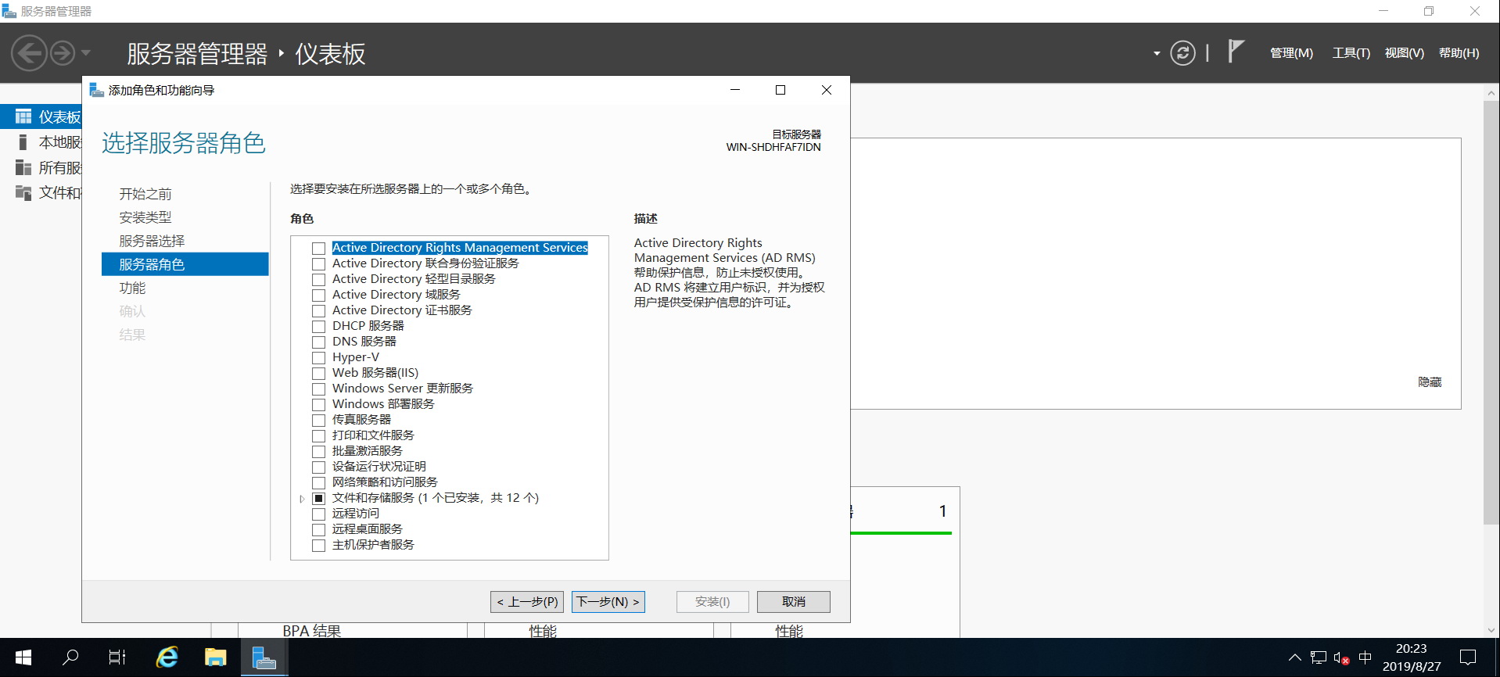This screenshot has width=1500, height=677.
Task: Click the Back arrow in Server Manager header
Action: (30, 53)
